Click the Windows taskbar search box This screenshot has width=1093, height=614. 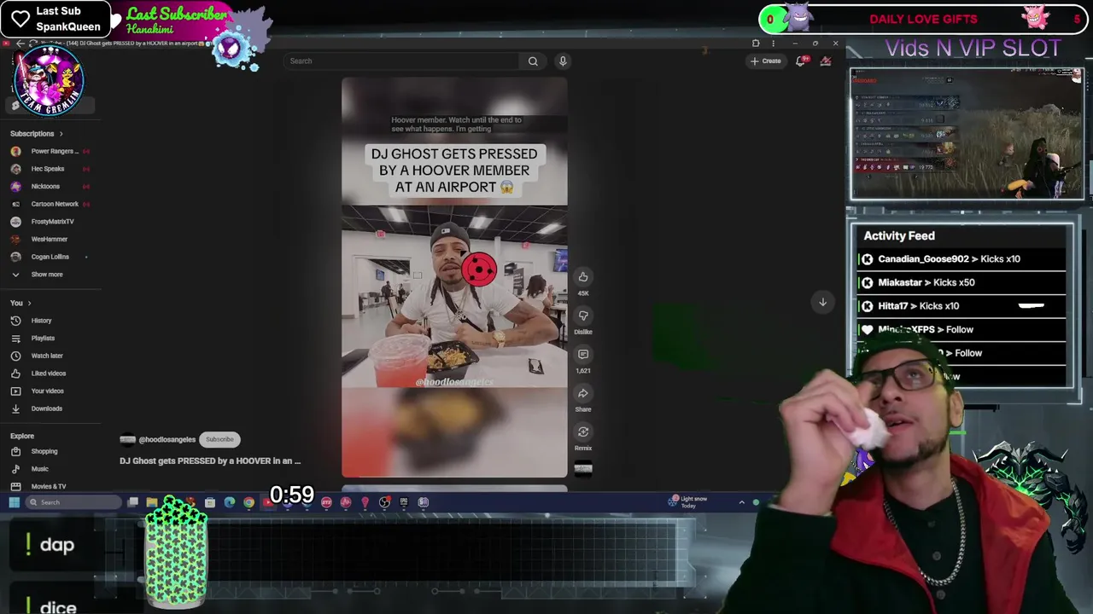[74, 502]
